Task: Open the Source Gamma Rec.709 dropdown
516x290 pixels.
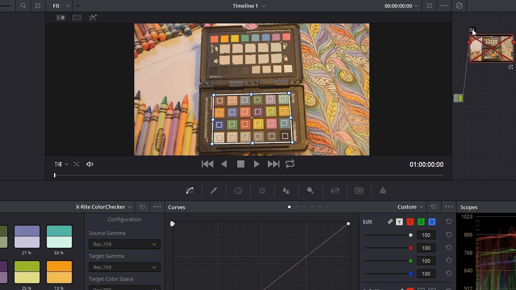Action: [x=124, y=244]
